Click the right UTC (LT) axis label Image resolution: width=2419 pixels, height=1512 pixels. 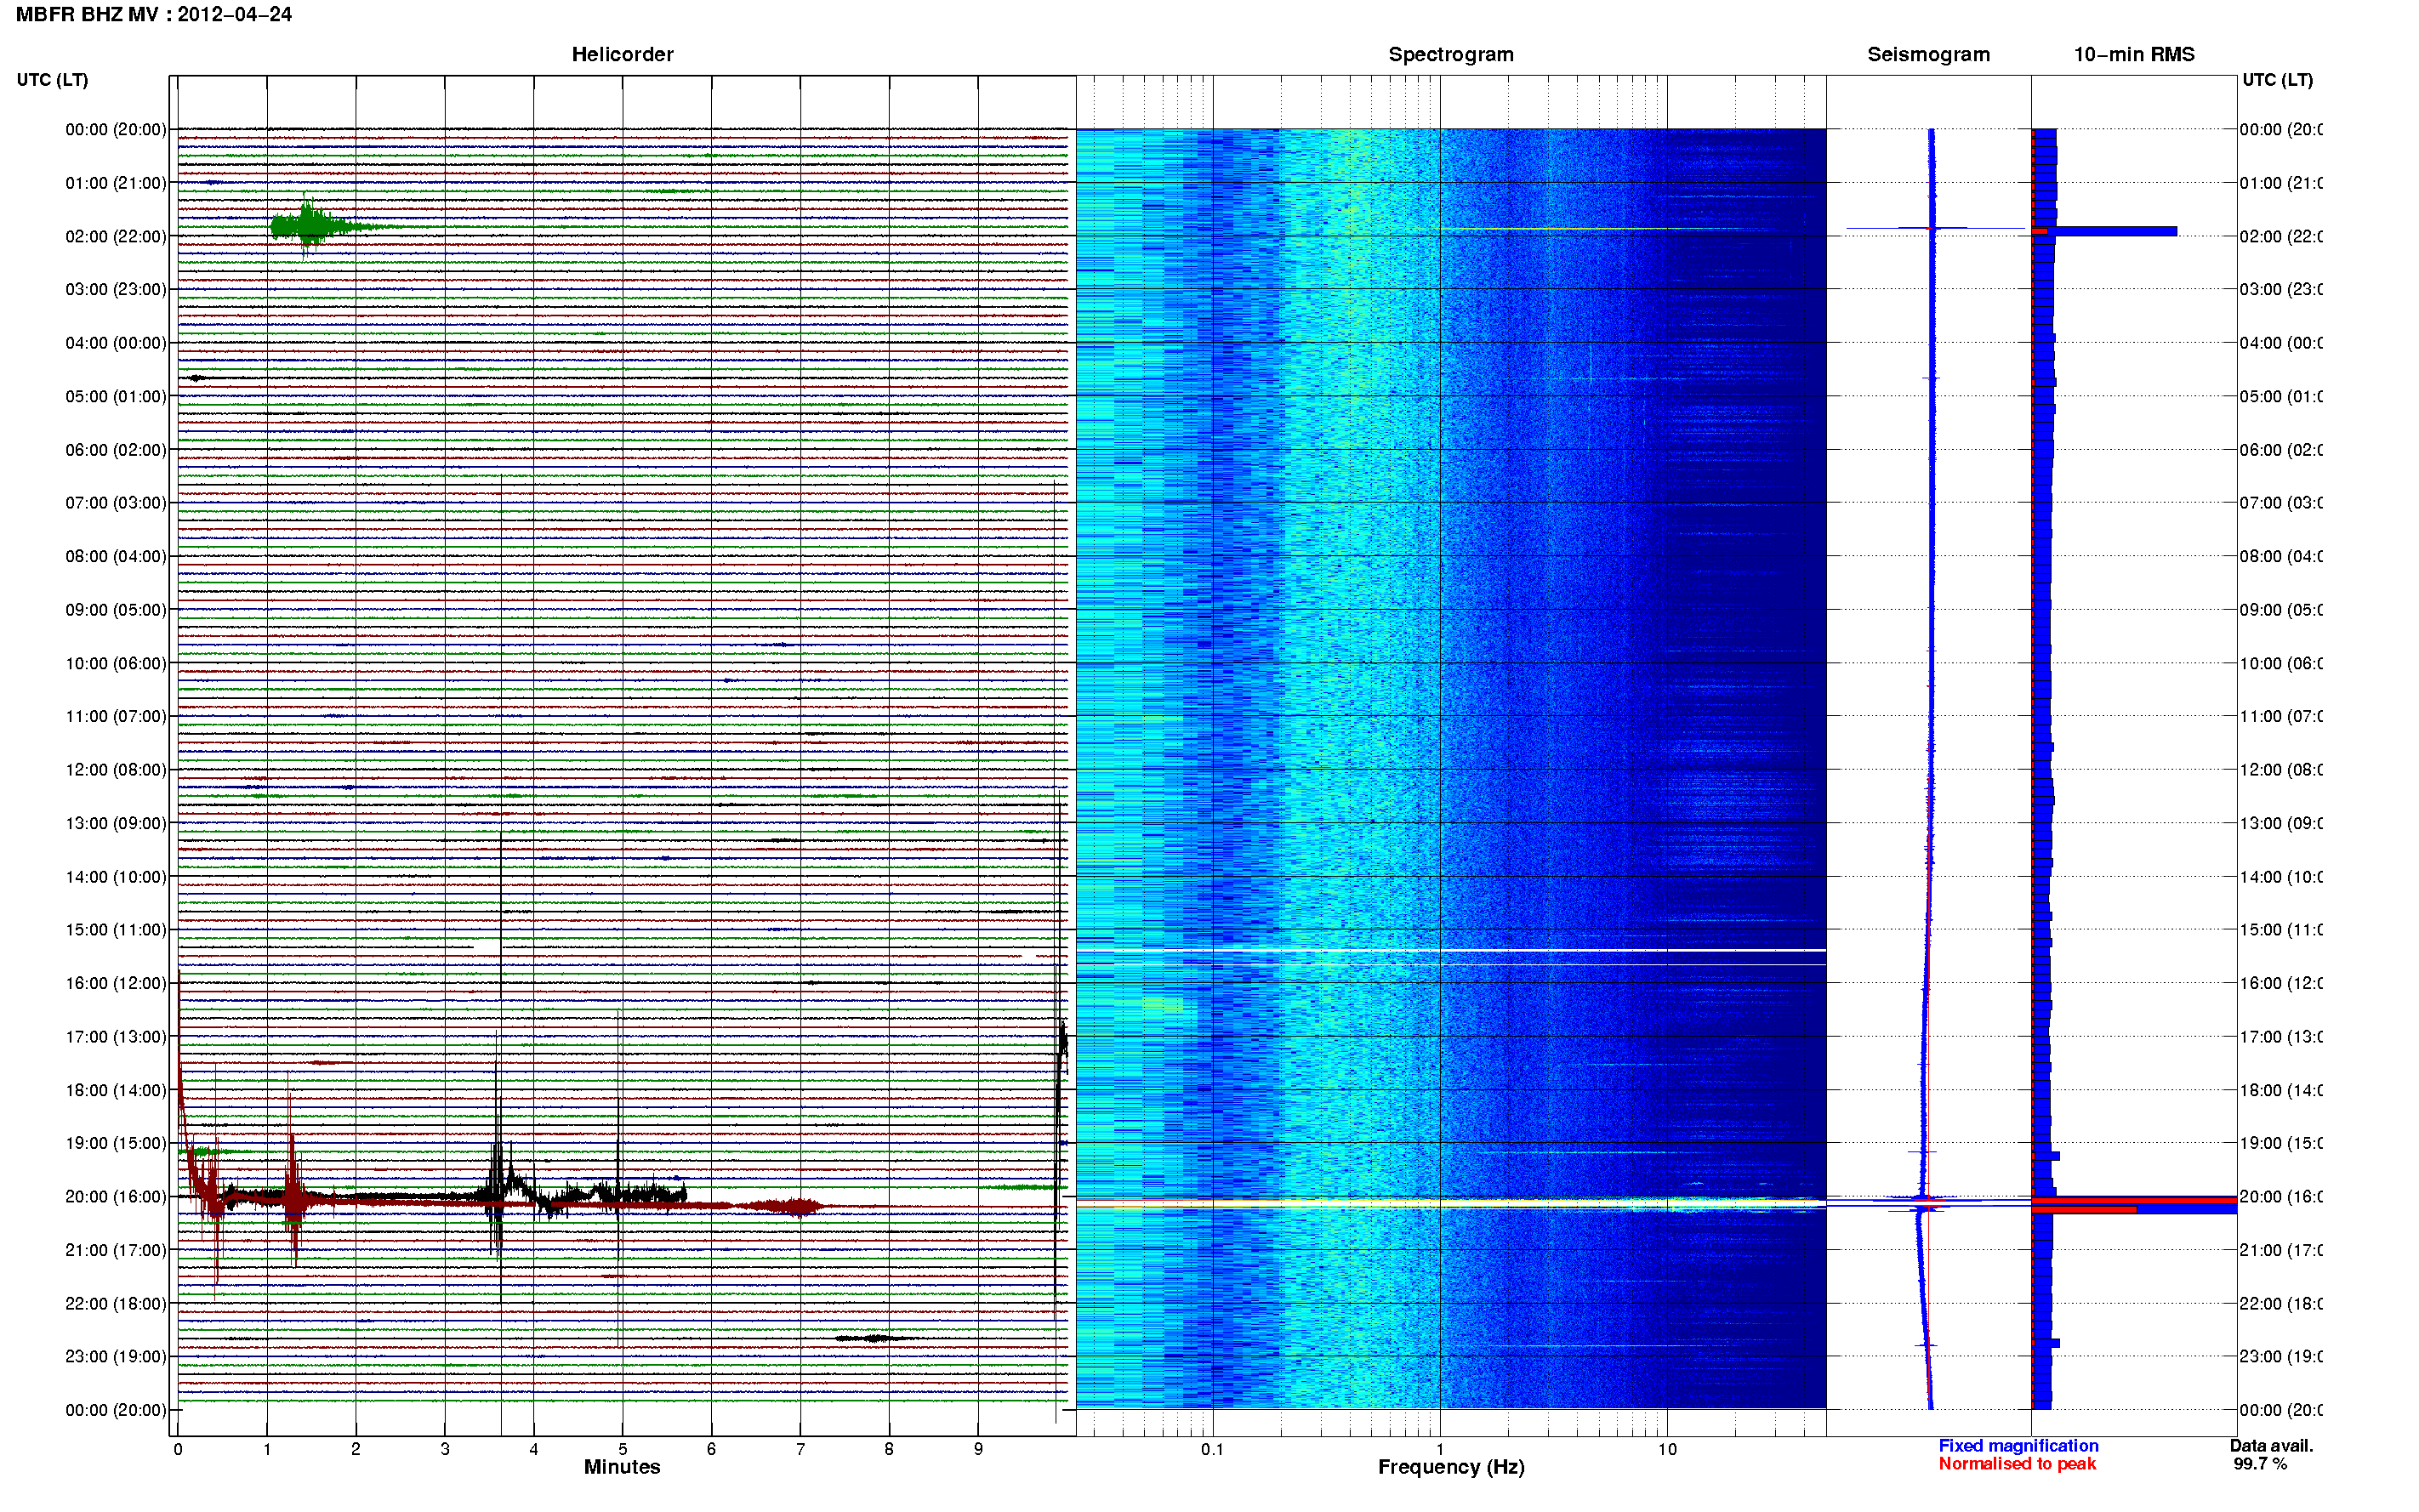pos(2277,80)
